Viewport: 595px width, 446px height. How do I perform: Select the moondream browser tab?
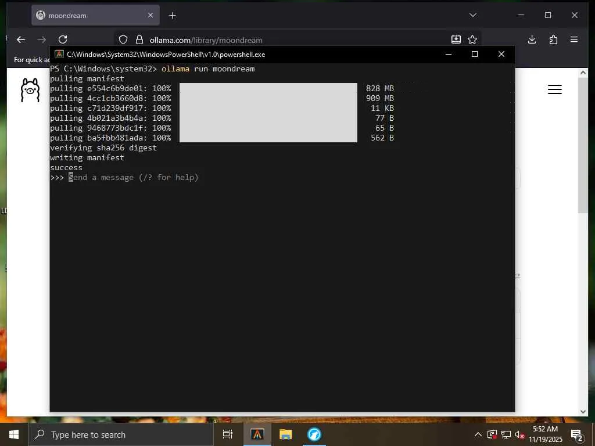tap(95, 15)
